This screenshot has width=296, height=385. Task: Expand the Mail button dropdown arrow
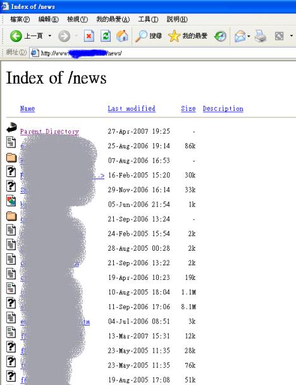tap(249, 36)
